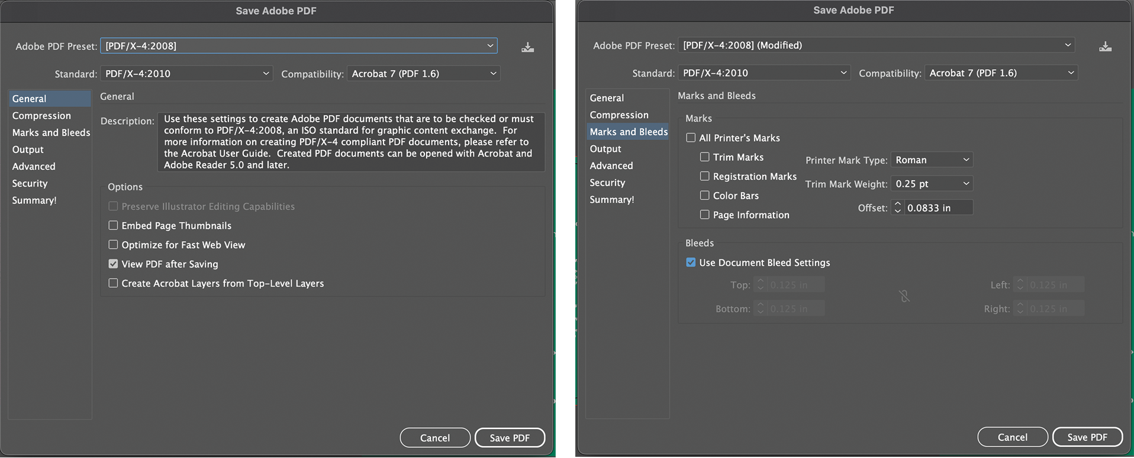Open Compatibility dropdown in the left dialog
This screenshot has height=458, width=1134.
coord(423,73)
